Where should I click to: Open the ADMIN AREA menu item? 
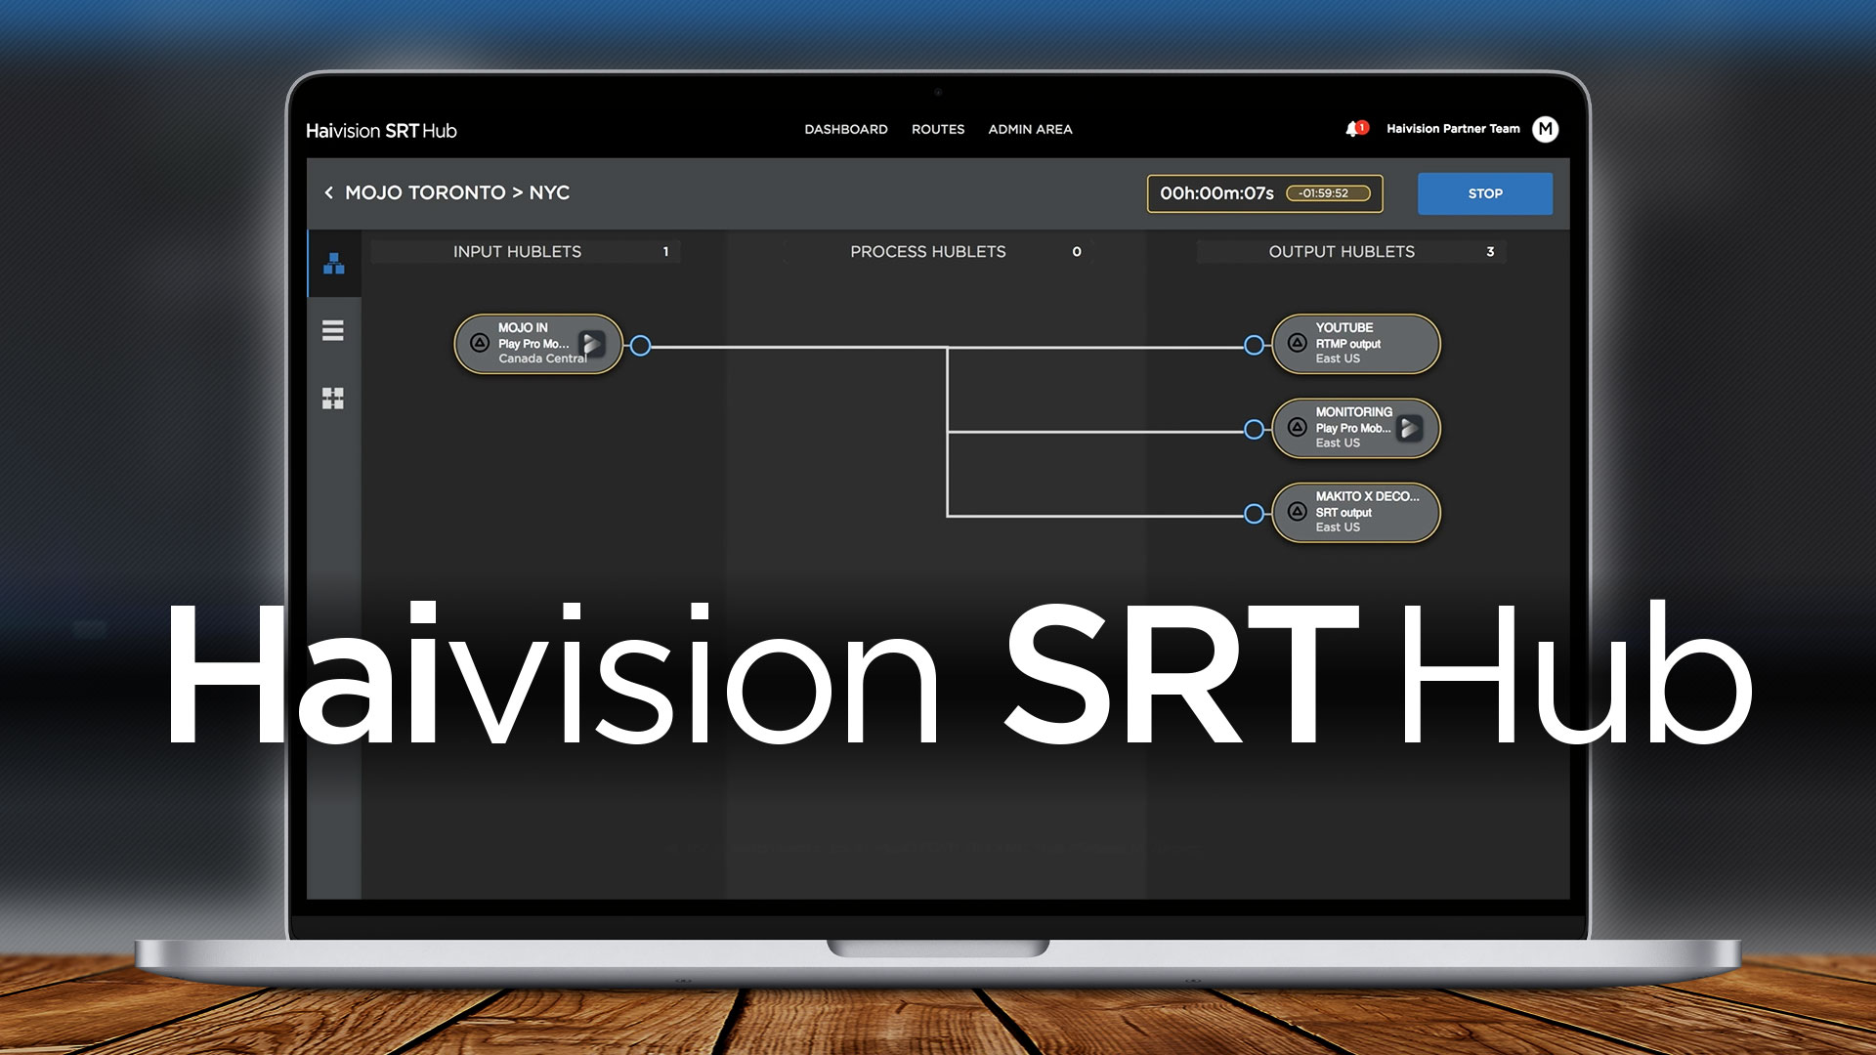click(1030, 129)
